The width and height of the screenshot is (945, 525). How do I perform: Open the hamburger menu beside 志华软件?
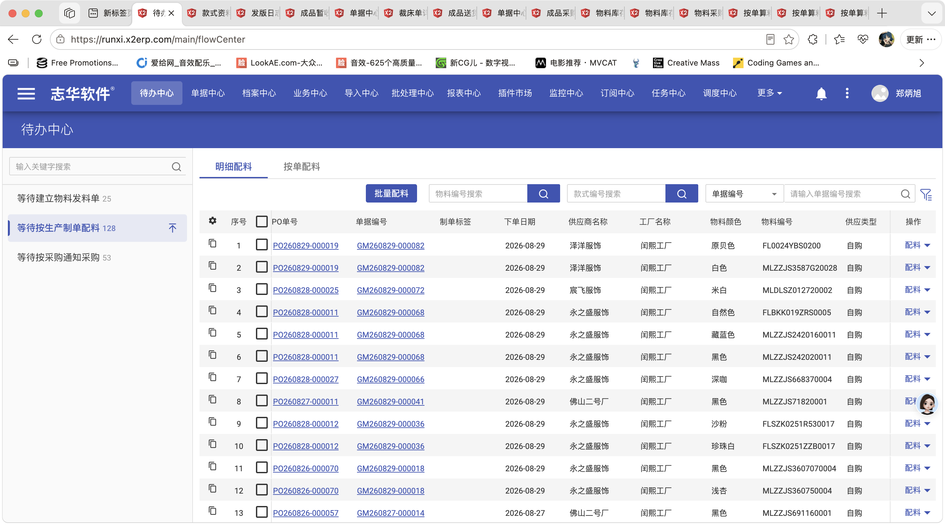[26, 93]
